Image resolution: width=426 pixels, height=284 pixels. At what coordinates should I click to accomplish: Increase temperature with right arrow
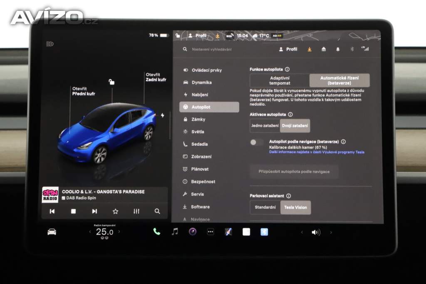119,232
